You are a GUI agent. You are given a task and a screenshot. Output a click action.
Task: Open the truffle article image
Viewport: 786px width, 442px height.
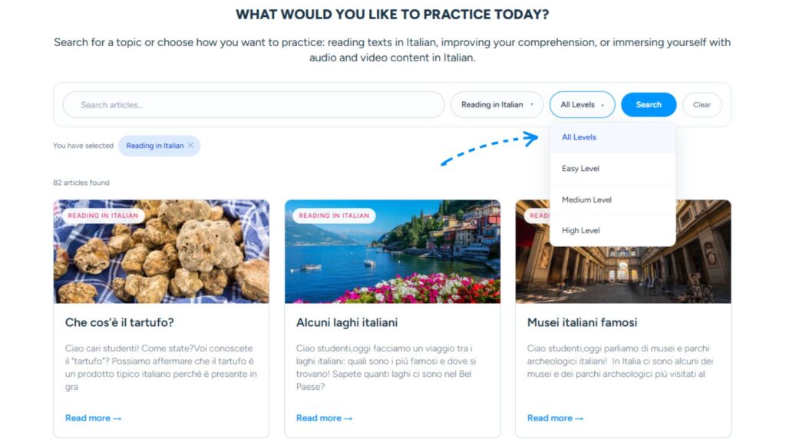tap(161, 252)
